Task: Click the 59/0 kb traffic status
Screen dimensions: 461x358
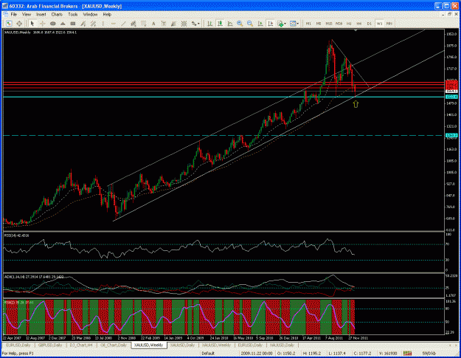Action: 429,354
